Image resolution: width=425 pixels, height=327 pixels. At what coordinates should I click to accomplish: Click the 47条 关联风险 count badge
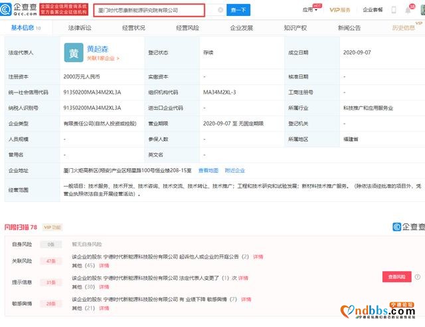tap(51, 261)
